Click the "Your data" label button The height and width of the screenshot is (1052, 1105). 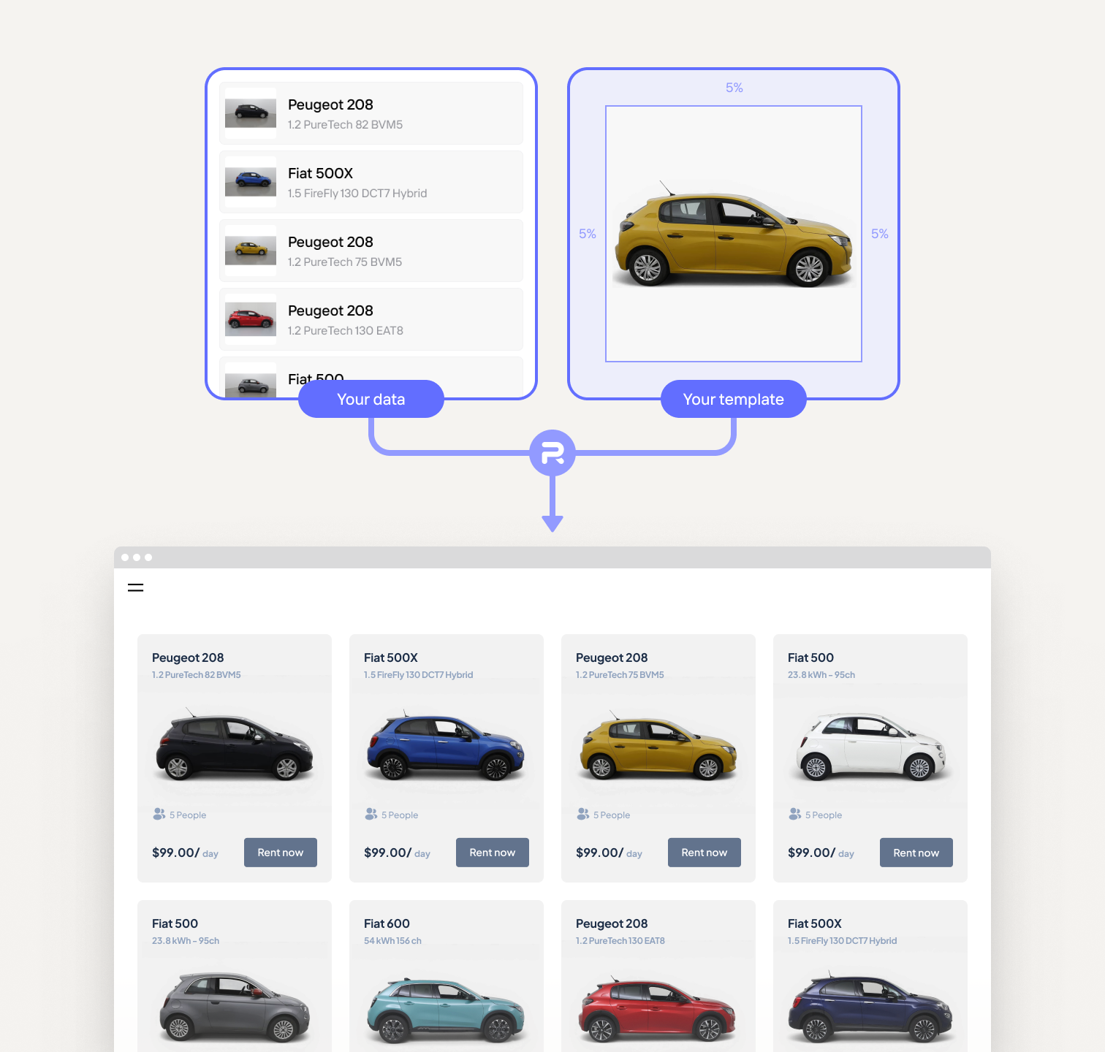pyautogui.click(x=371, y=399)
